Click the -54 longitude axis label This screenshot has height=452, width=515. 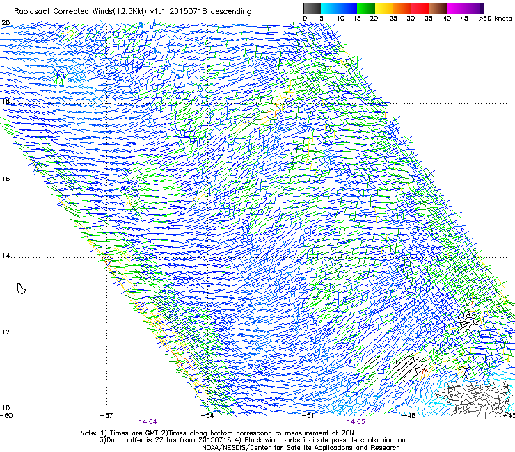[x=208, y=416]
